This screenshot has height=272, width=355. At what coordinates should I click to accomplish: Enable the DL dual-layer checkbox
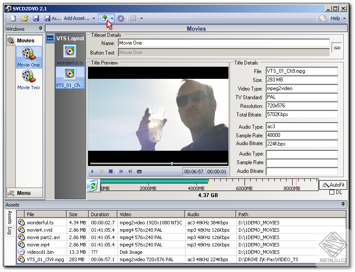[x=331, y=193]
